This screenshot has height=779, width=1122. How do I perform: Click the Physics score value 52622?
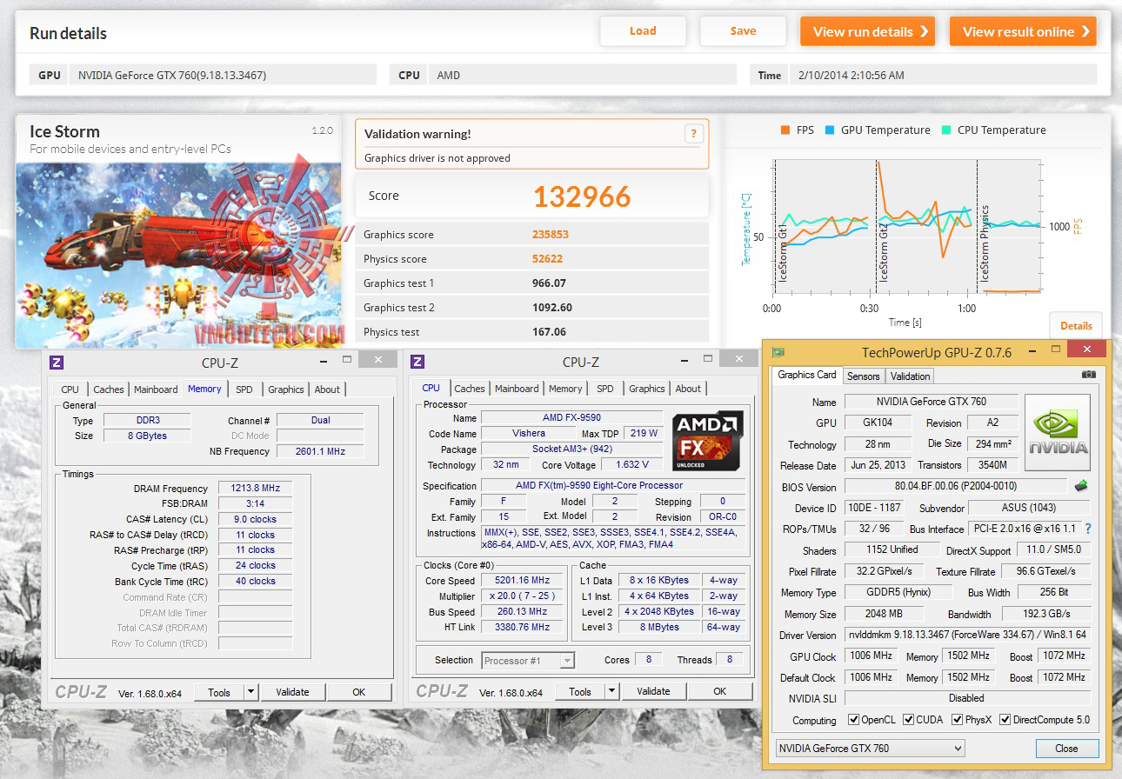click(x=548, y=258)
